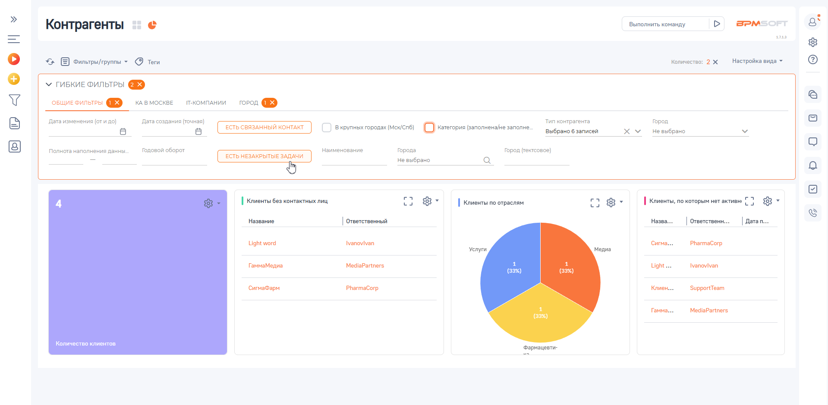This screenshot has height=405, width=828.
Task: Open the ГаммаМедиа client link
Action: pos(265,266)
